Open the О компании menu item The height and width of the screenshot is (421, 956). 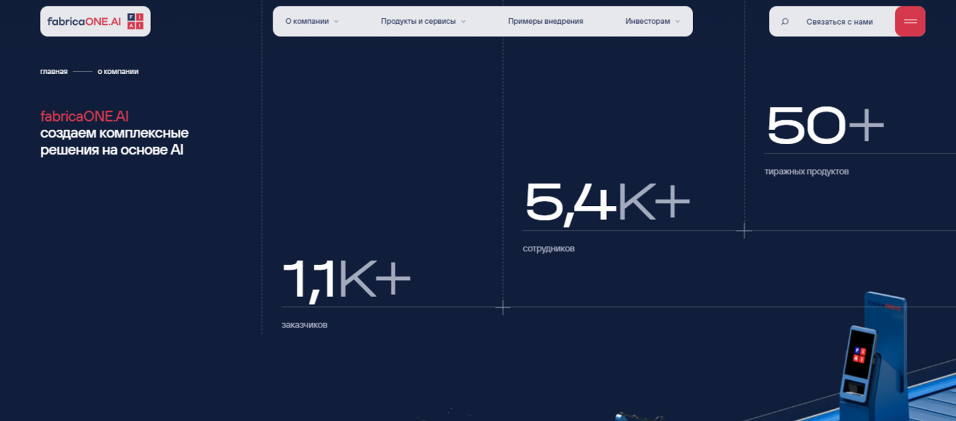307,21
